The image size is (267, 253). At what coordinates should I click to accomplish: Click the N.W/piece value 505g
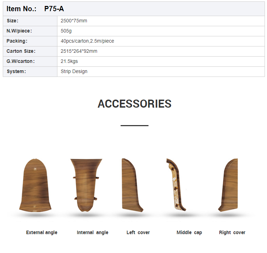coord(66,31)
